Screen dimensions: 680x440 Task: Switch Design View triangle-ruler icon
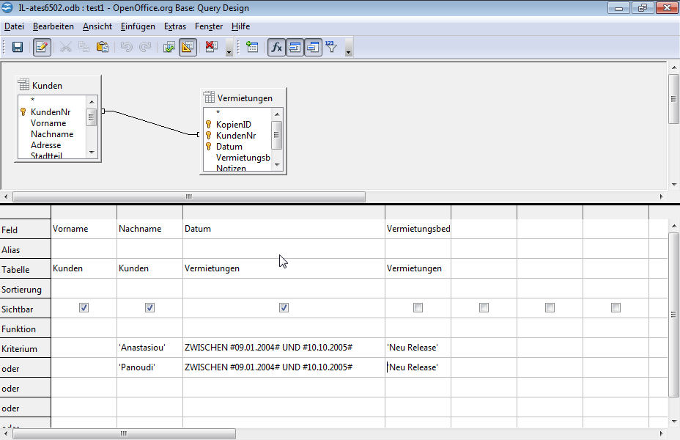[188, 47]
